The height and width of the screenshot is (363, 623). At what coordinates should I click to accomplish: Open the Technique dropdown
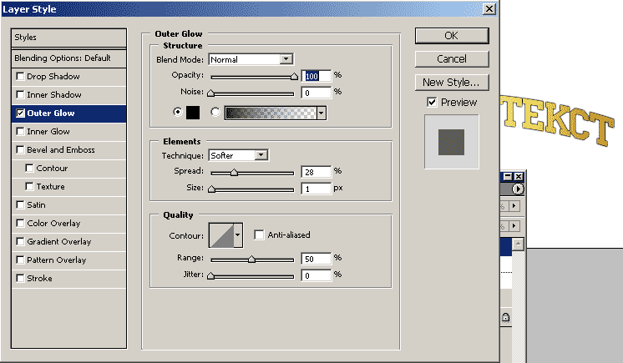[x=261, y=155]
